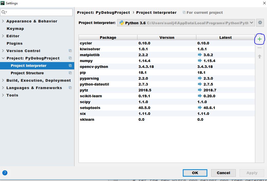Click the PyCharm logo in title bar
Screen dimensions: 267x181
point(3,3)
